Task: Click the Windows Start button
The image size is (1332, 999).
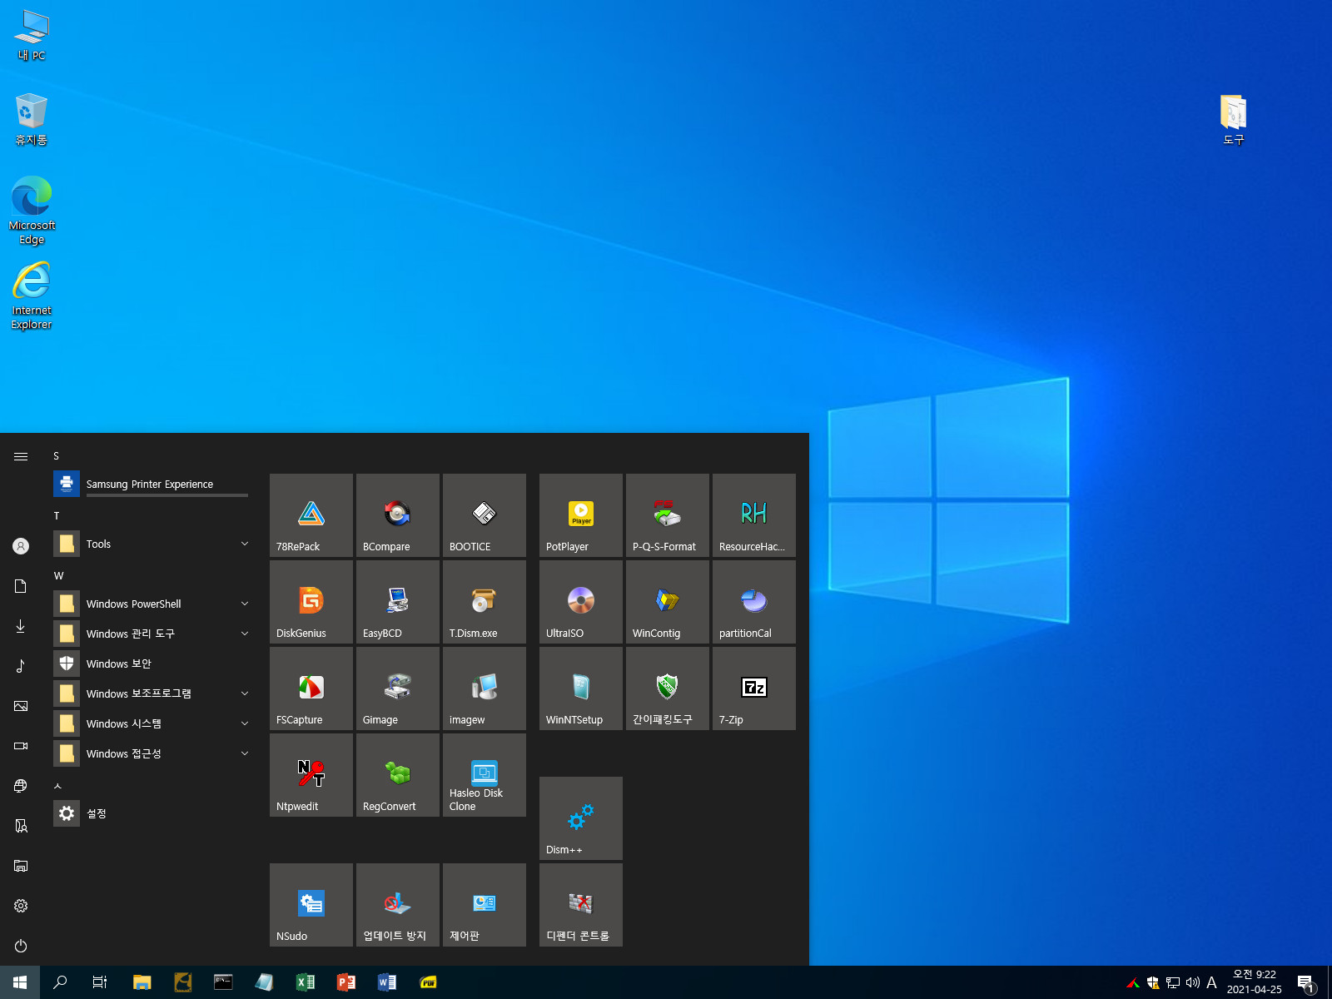Action: 20,982
